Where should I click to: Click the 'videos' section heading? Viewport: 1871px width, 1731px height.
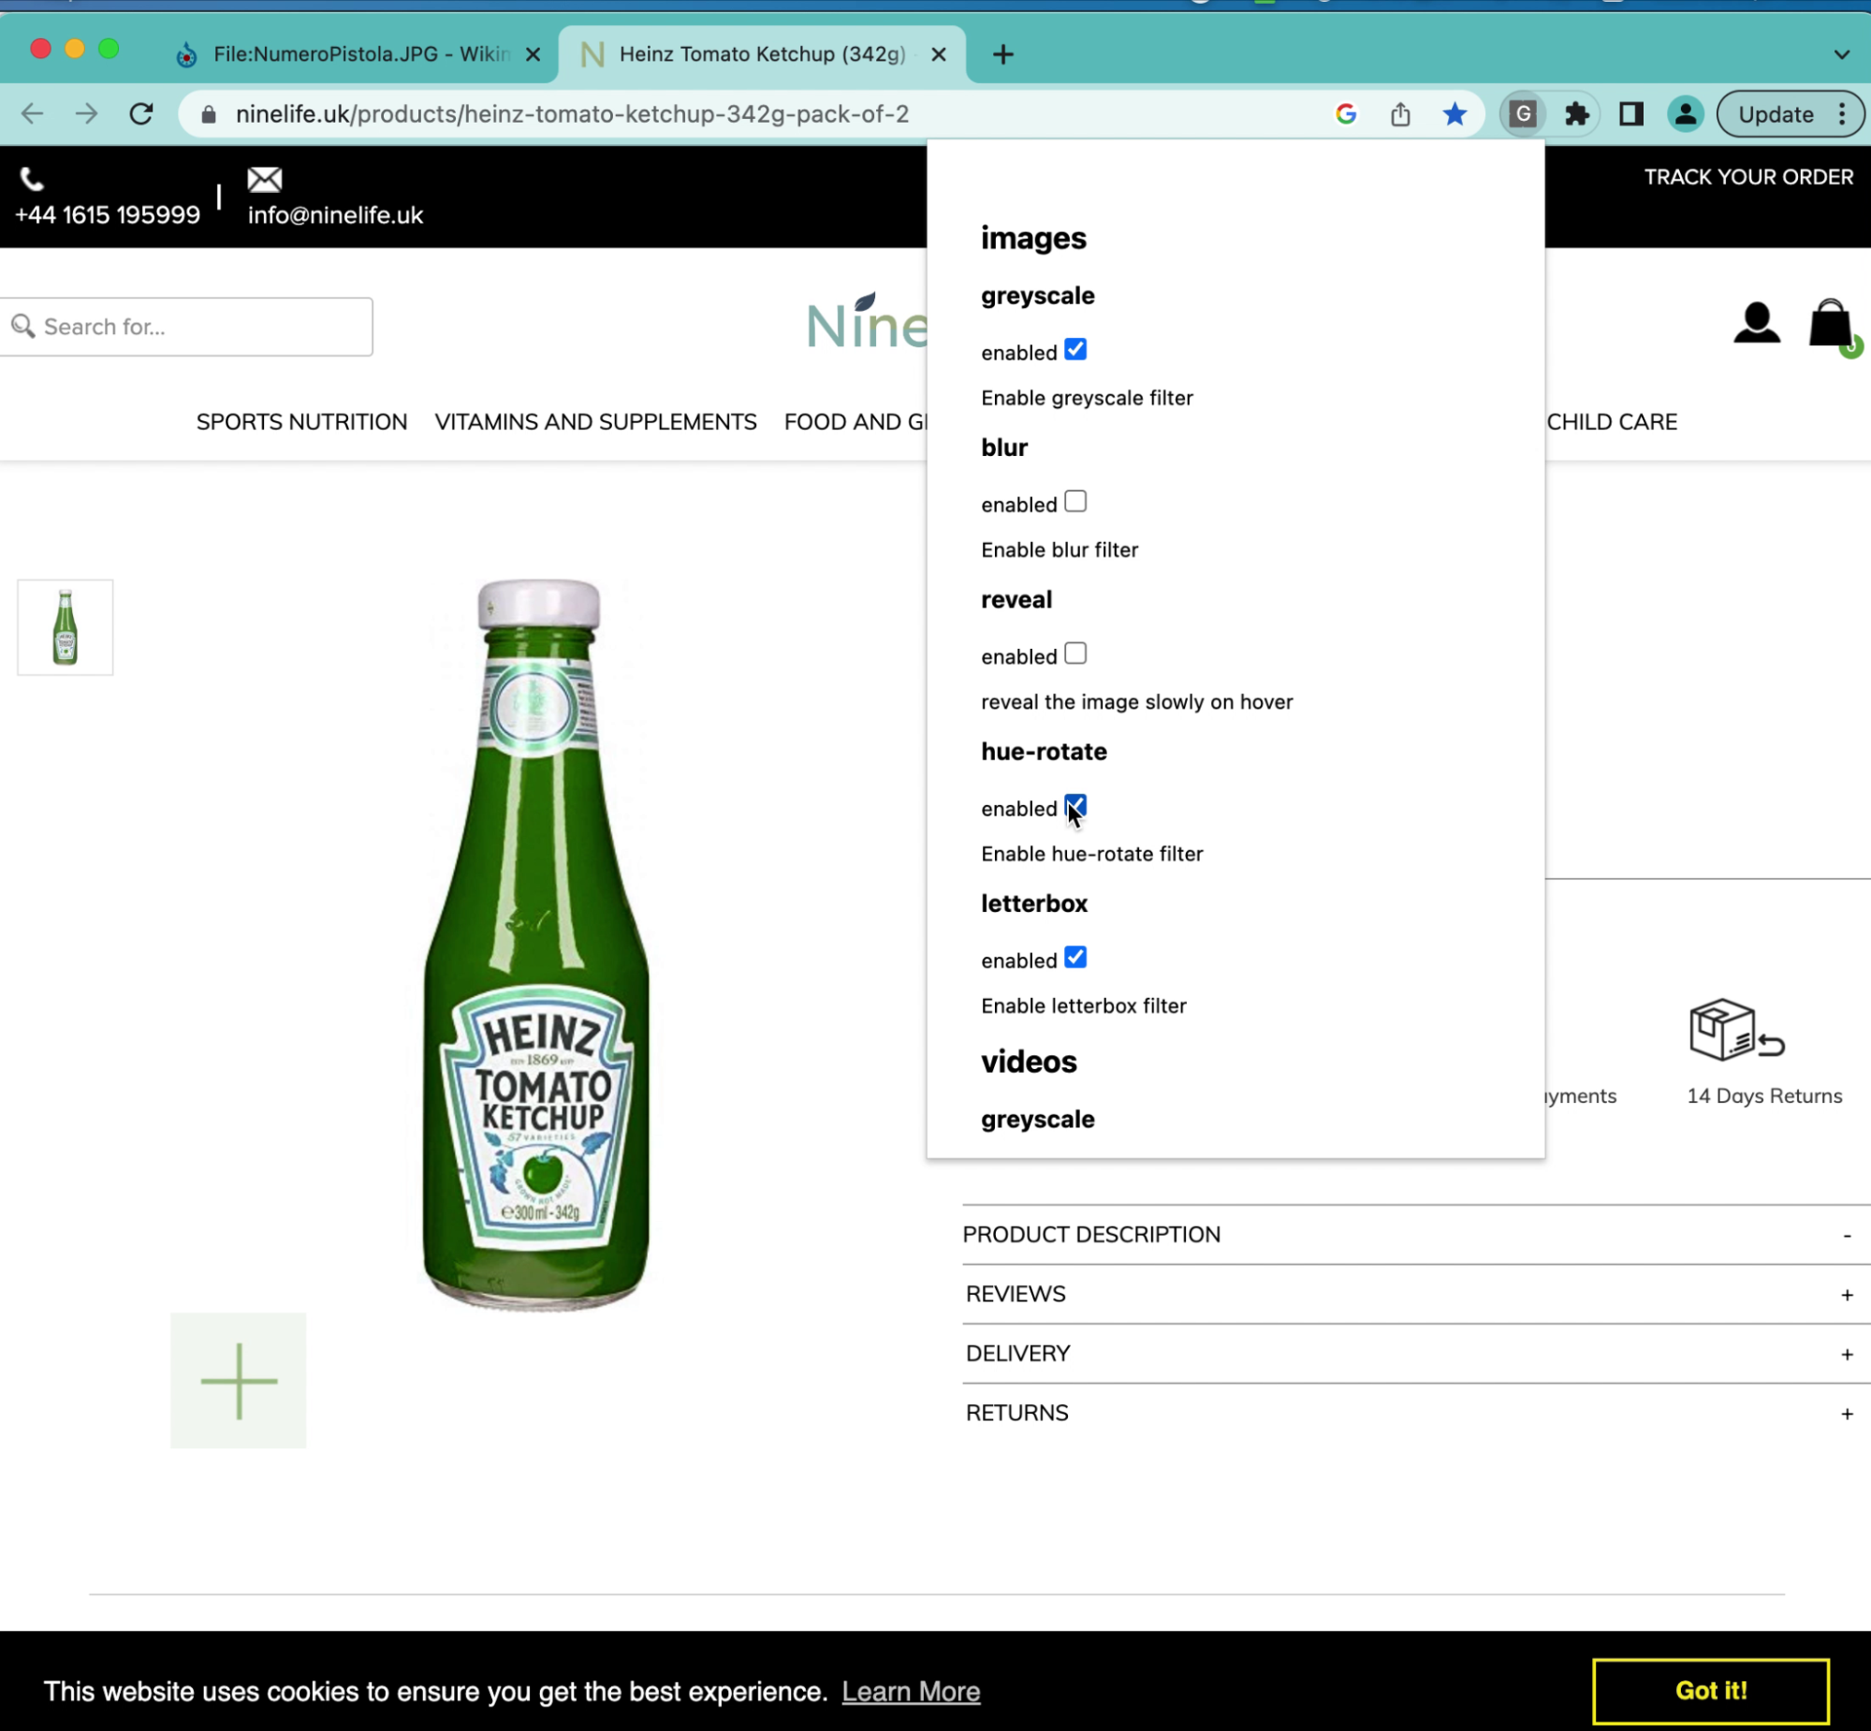tap(1029, 1062)
